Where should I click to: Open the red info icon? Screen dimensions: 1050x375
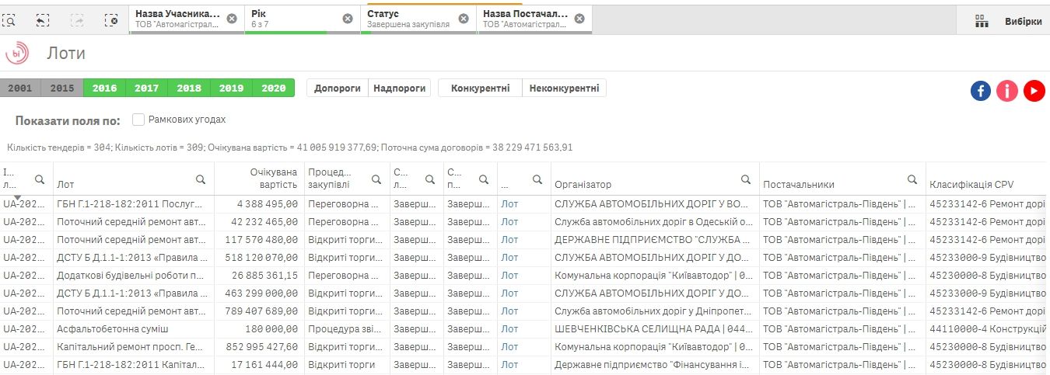[x=1007, y=91]
